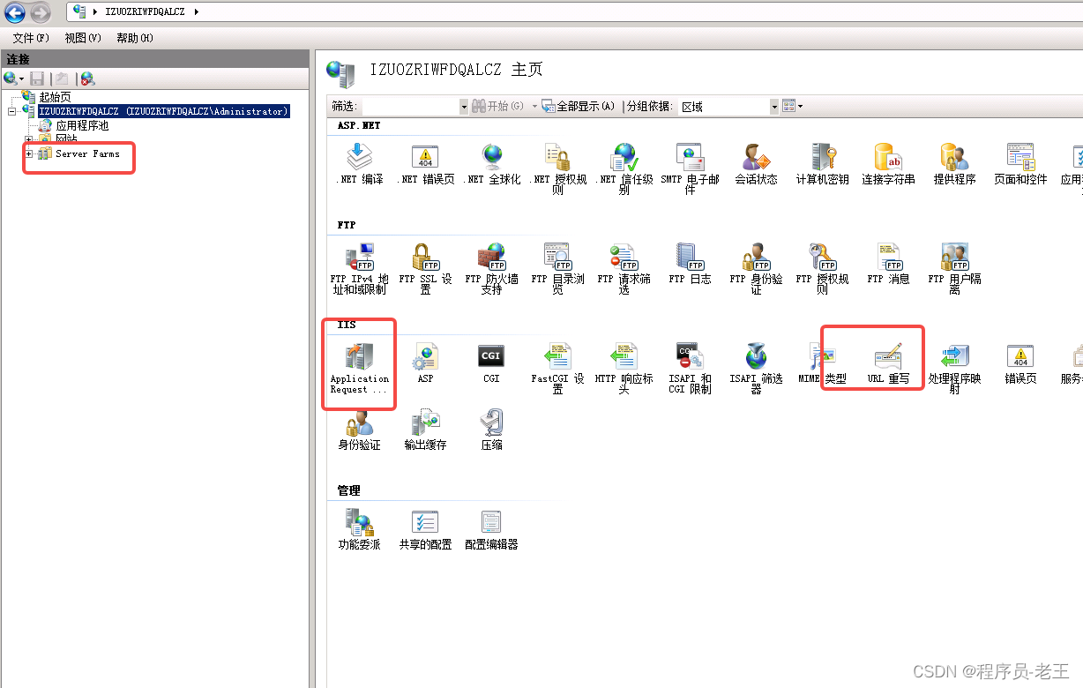Expand the 网站 tree node
The image size is (1083, 688).
(29, 139)
